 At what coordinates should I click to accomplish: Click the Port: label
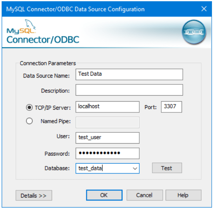150,107
